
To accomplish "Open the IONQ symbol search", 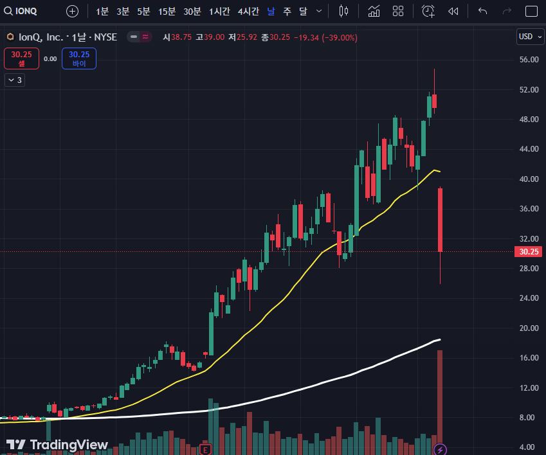I will [21, 11].
